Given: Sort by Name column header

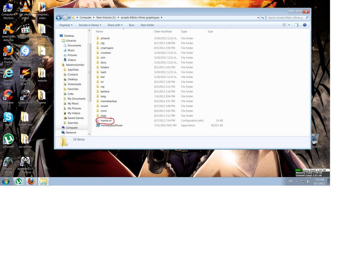Looking at the screenshot, I should (x=99, y=31).
